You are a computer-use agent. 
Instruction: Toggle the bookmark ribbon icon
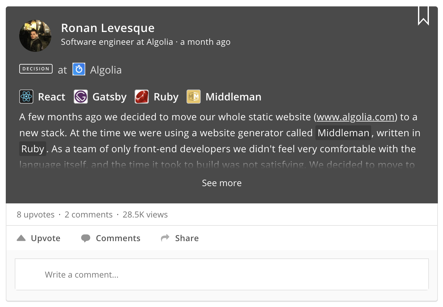click(423, 15)
